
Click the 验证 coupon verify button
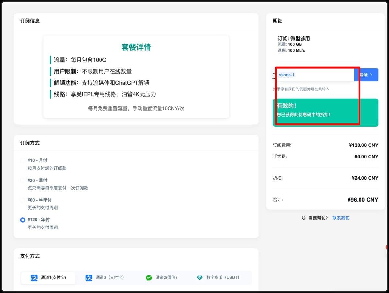pos(366,75)
